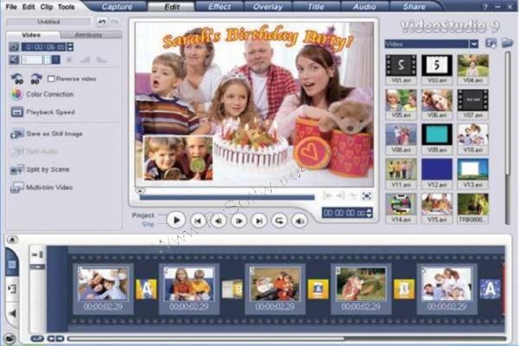This screenshot has height=346, width=519.
Task: Open the Tools menu
Action: (x=67, y=7)
